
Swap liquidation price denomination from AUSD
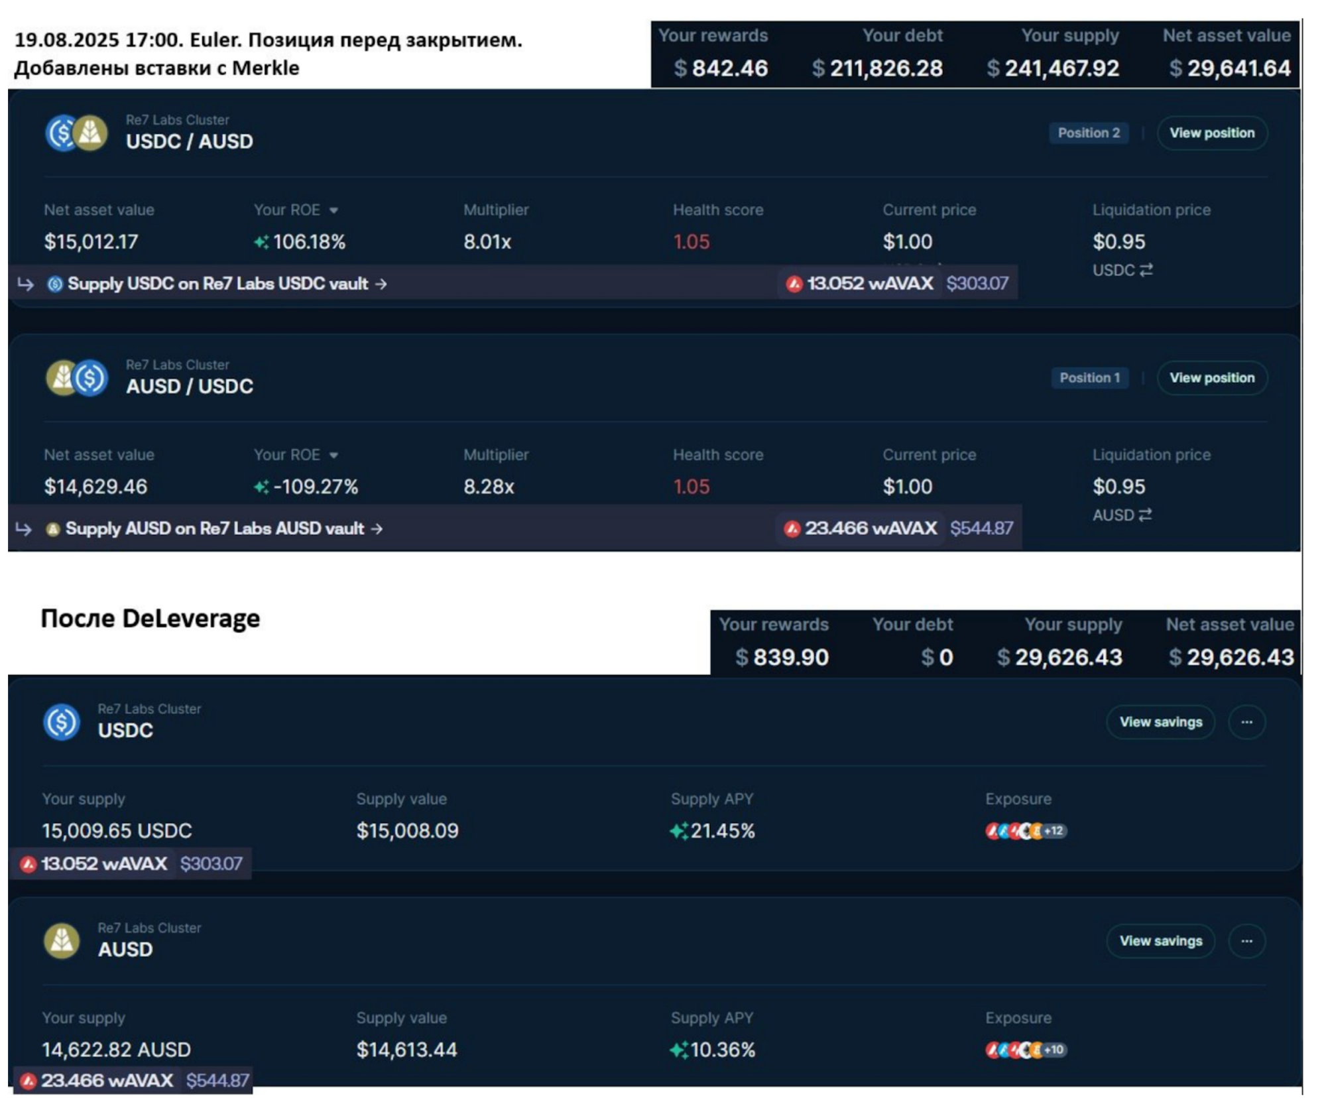(1145, 515)
